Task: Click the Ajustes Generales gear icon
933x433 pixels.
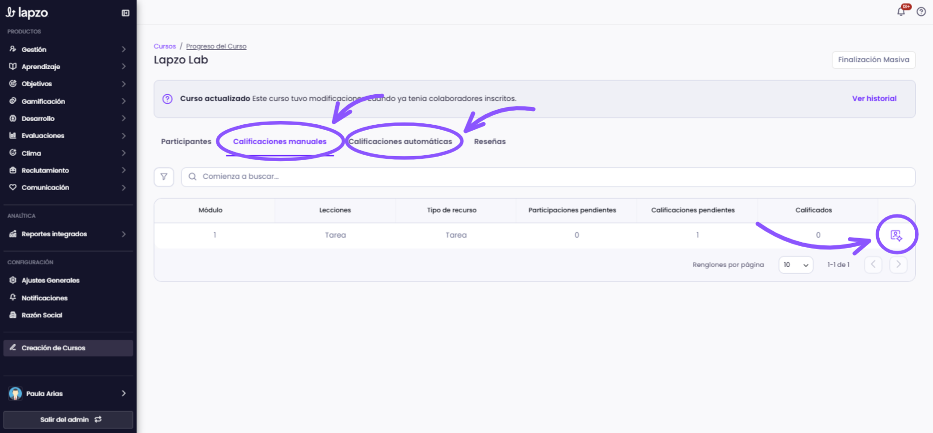Action: click(x=13, y=280)
